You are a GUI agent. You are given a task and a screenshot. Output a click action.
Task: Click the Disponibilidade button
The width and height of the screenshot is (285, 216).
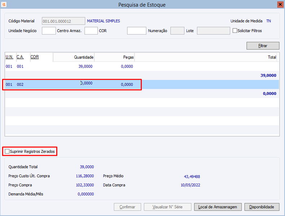[262, 207]
